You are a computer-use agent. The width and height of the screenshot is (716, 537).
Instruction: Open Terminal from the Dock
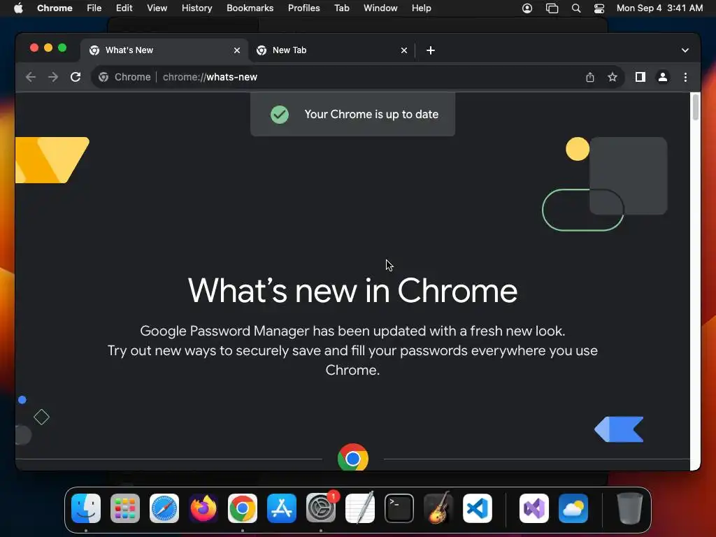tap(399, 508)
